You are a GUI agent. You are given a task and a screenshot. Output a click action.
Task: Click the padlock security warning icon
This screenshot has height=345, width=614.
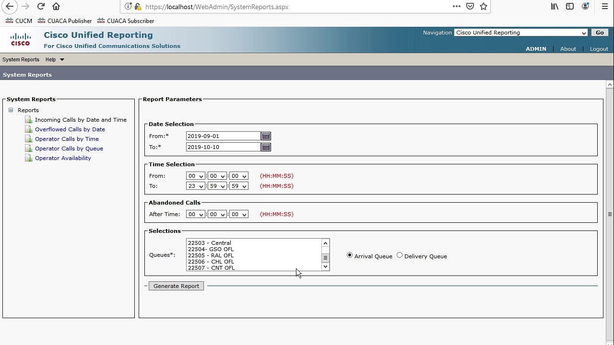click(x=138, y=7)
